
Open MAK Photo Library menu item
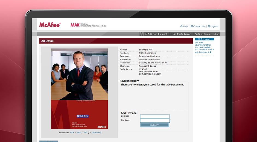point(182,34)
